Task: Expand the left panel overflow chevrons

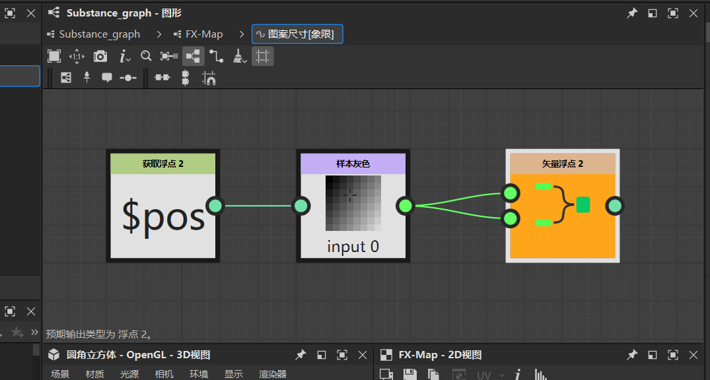Action: [x=34, y=332]
